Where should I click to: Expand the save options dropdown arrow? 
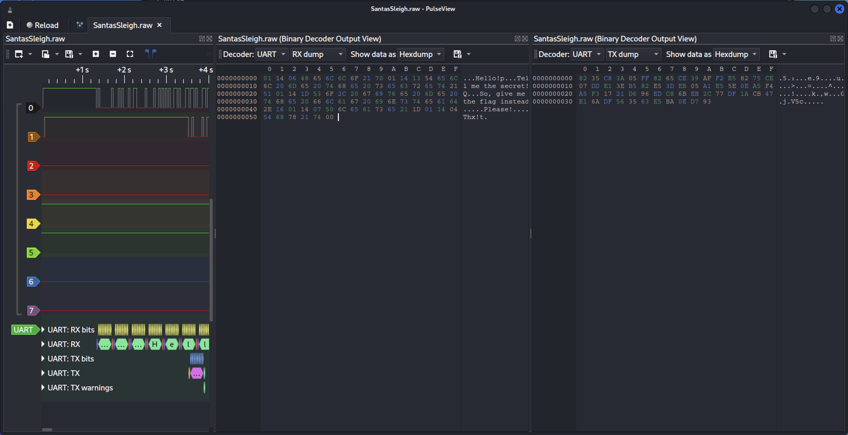click(80, 54)
